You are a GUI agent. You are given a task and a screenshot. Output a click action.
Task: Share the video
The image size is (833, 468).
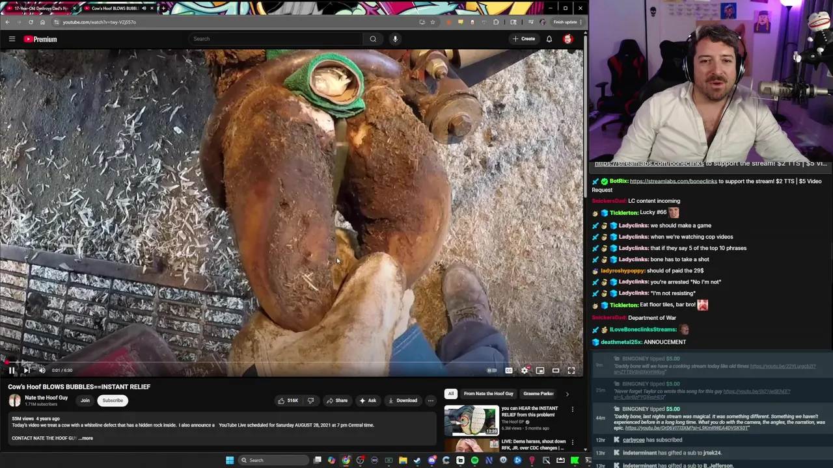(x=337, y=400)
